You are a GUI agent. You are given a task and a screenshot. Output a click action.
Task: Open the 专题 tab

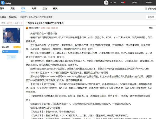(x=34, y=9)
